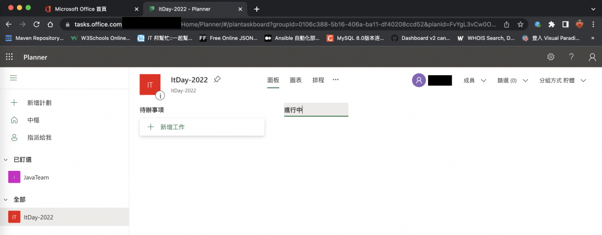Close the ItDay-2022 - Planner tab
This screenshot has width=602, height=235.
coord(240,9)
